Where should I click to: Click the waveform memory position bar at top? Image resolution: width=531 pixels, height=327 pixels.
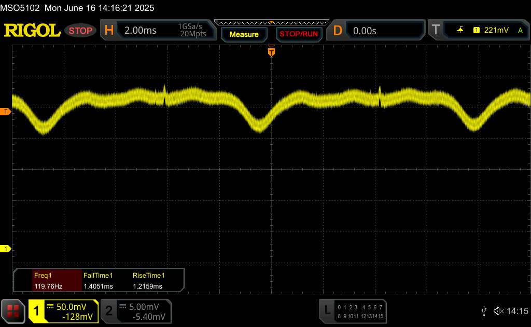pyautogui.click(x=271, y=22)
